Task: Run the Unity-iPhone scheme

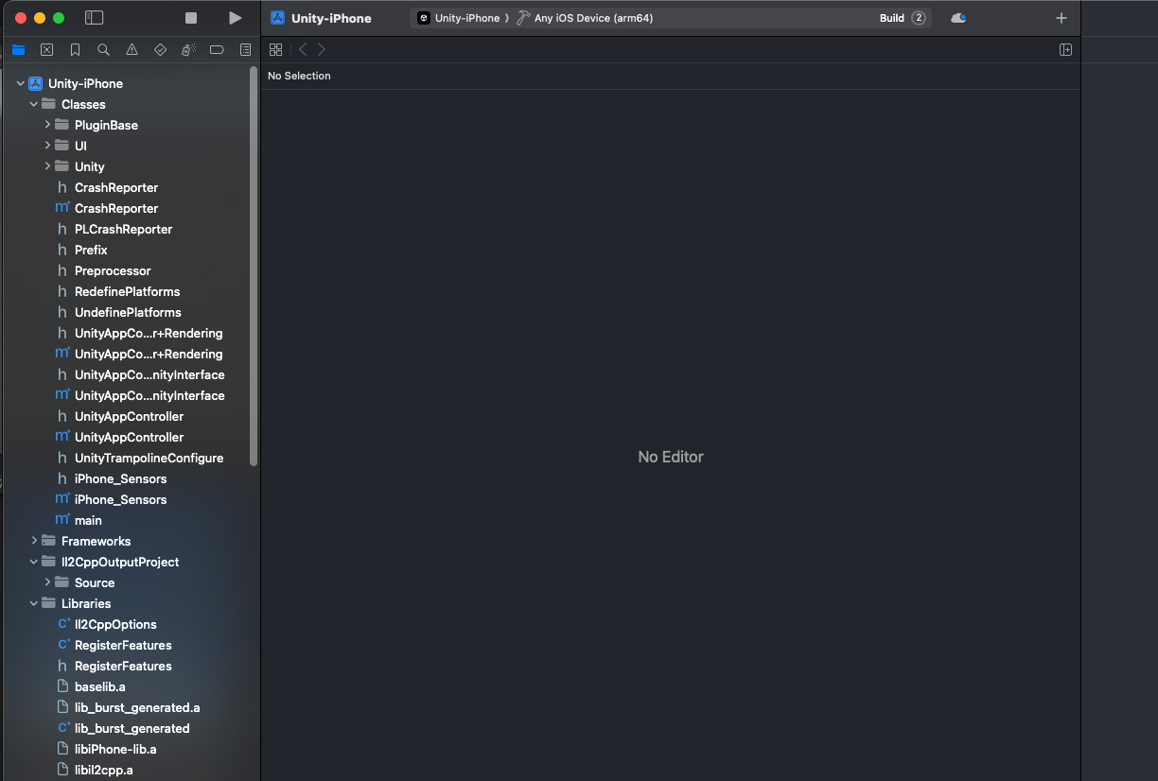Action: 236,18
